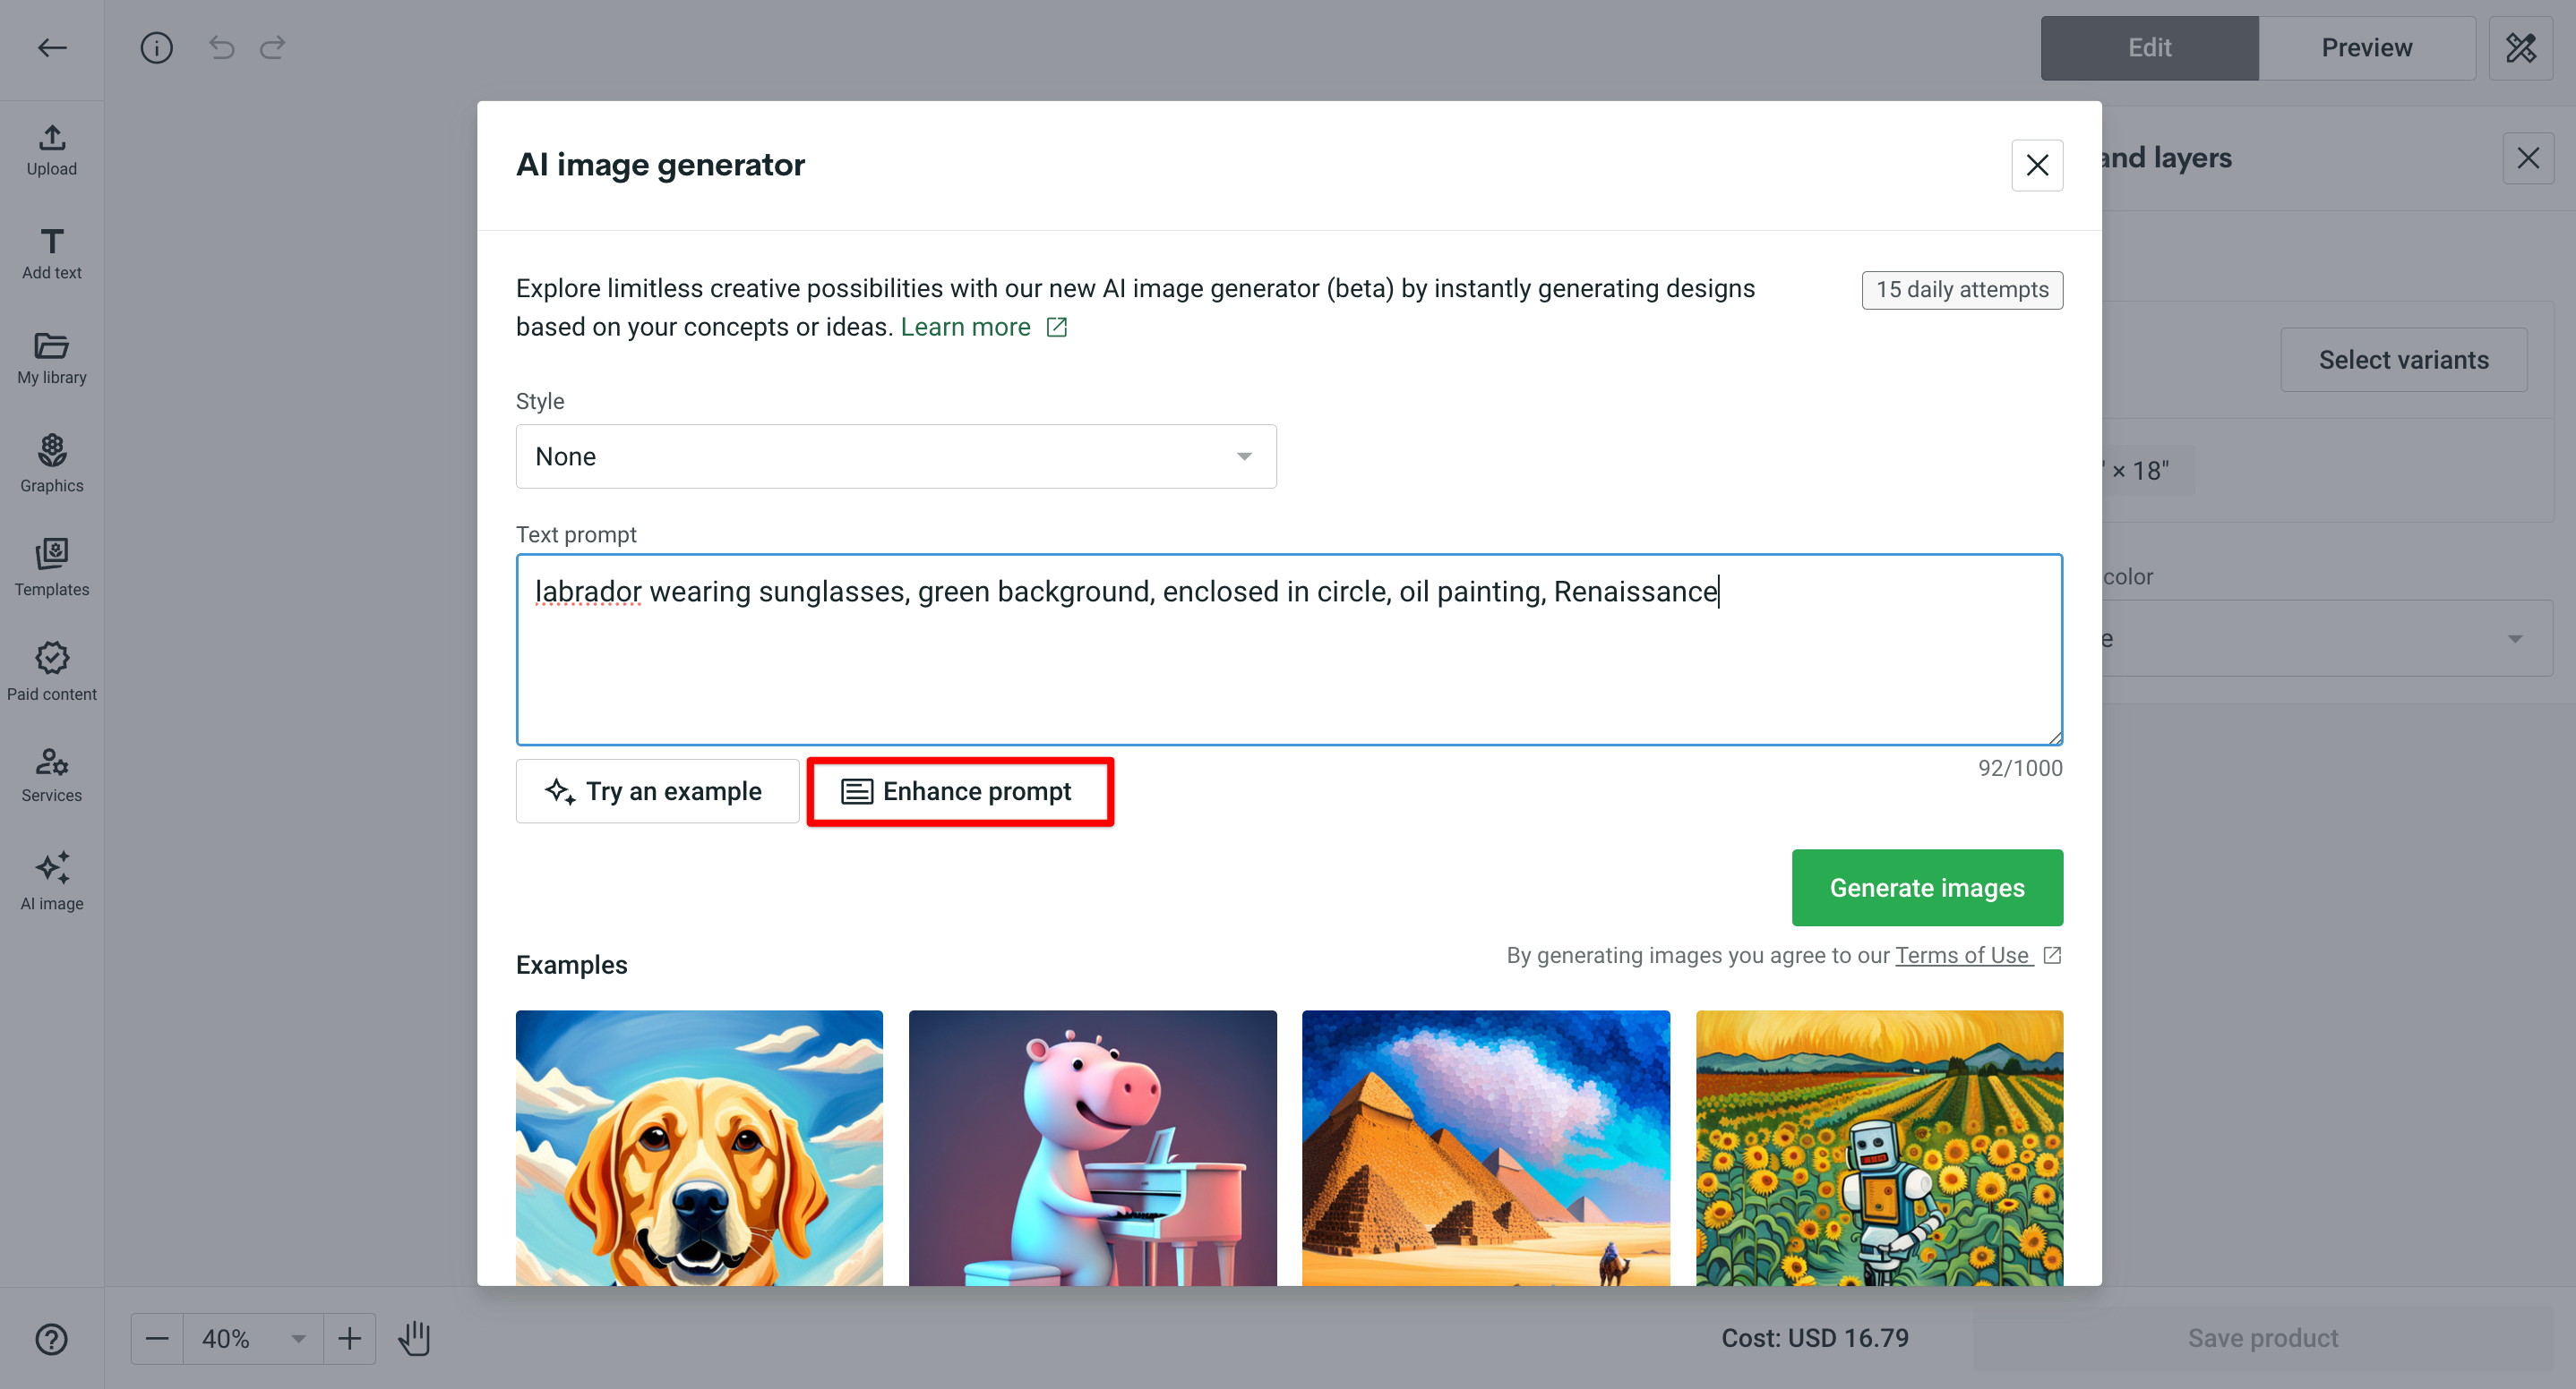
Task: Switch to the Edit tab
Action: point(2149,47)
